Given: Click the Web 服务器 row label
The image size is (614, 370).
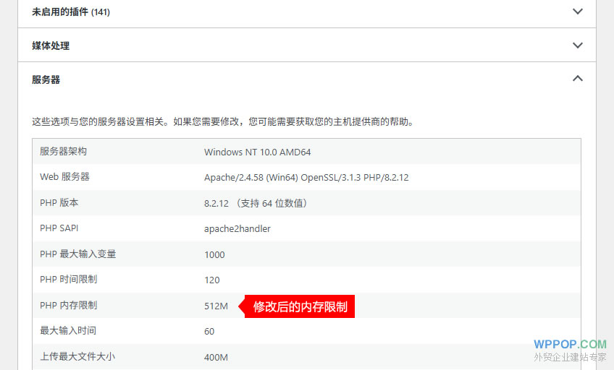Looking at the screenshot, I should pos(64,177).
